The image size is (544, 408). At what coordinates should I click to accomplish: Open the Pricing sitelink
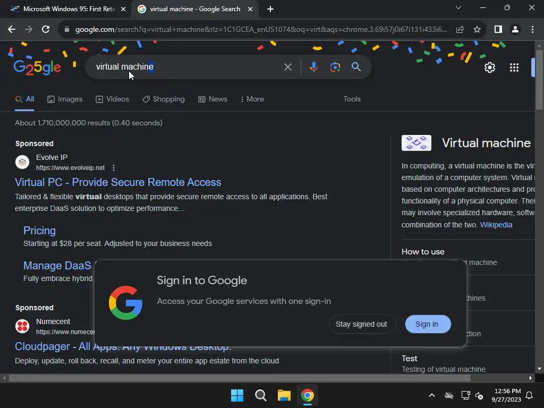pos(39,231)
